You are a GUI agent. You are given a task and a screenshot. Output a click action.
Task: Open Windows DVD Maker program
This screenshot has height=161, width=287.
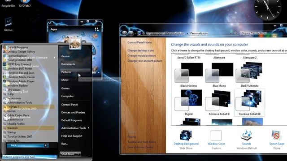tap(20, 68)
